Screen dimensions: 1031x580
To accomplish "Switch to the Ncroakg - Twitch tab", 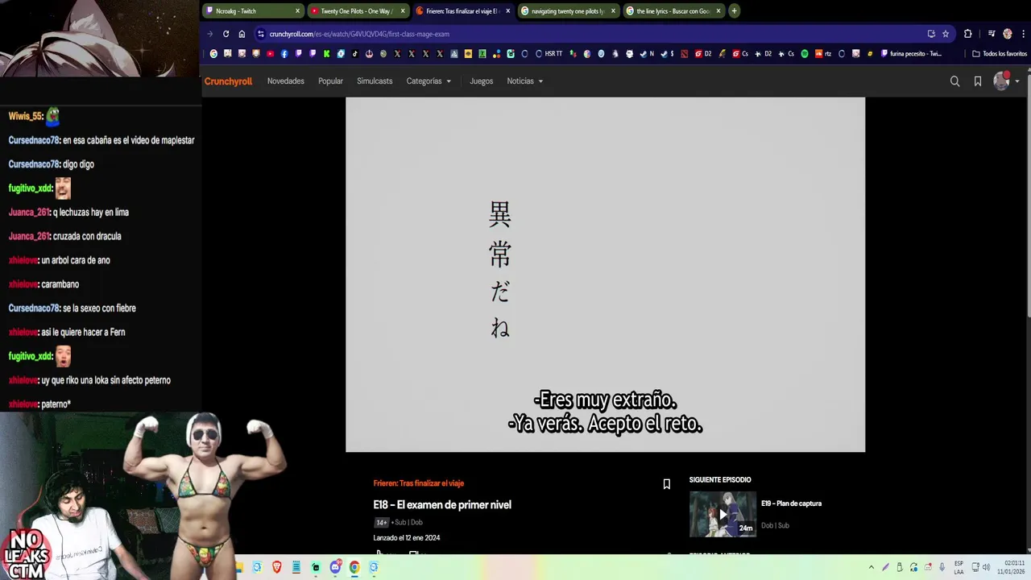I will pos(252,11).
